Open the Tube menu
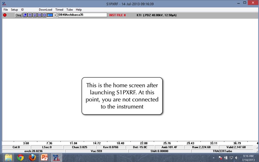 [x=70, y=10]
